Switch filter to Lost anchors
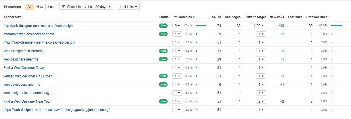This screenshot has height=119, width=351. (x=51, y=7)
